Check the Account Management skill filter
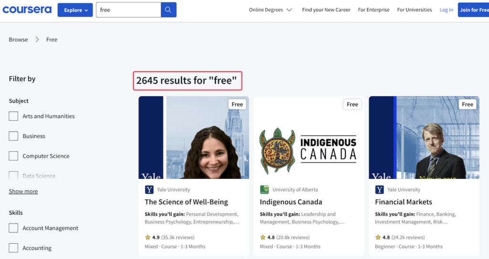 tap(13, 228)
